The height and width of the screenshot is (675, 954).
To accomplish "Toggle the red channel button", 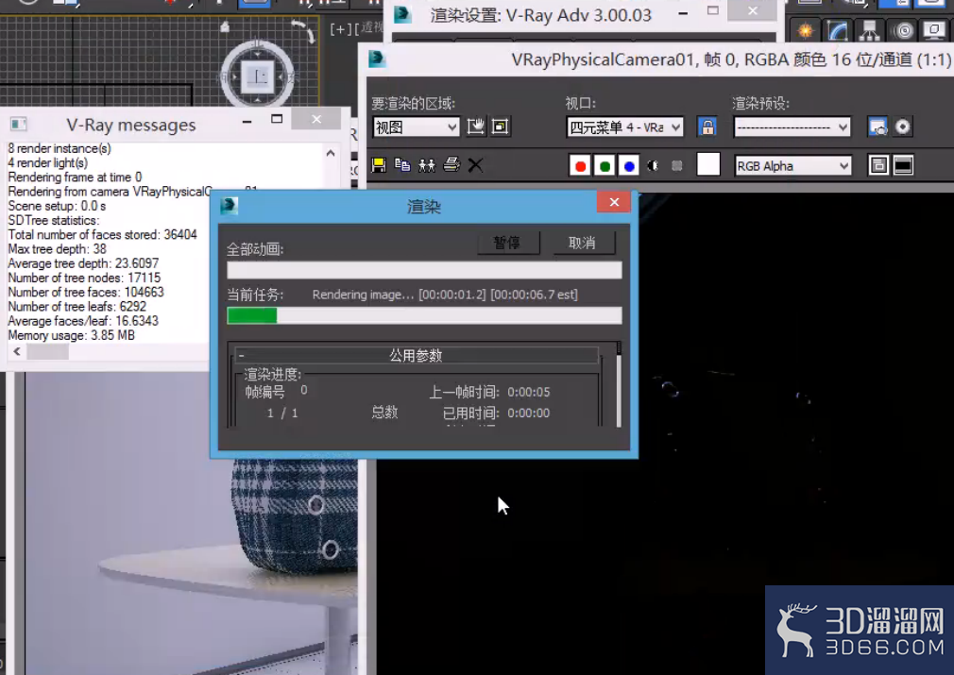I will pyautogui.click(x=580, y=165).
